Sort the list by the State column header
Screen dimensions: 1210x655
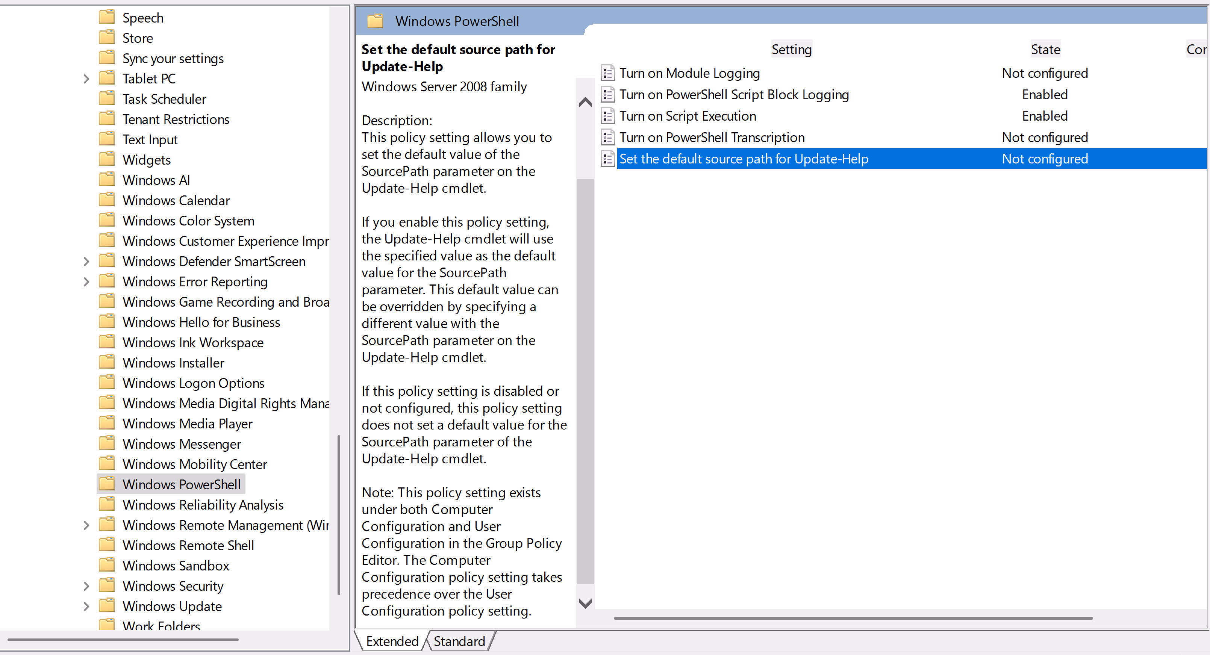1045,49
